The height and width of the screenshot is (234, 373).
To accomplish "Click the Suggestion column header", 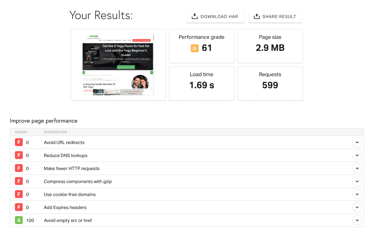I will click(x=55, y=132).
